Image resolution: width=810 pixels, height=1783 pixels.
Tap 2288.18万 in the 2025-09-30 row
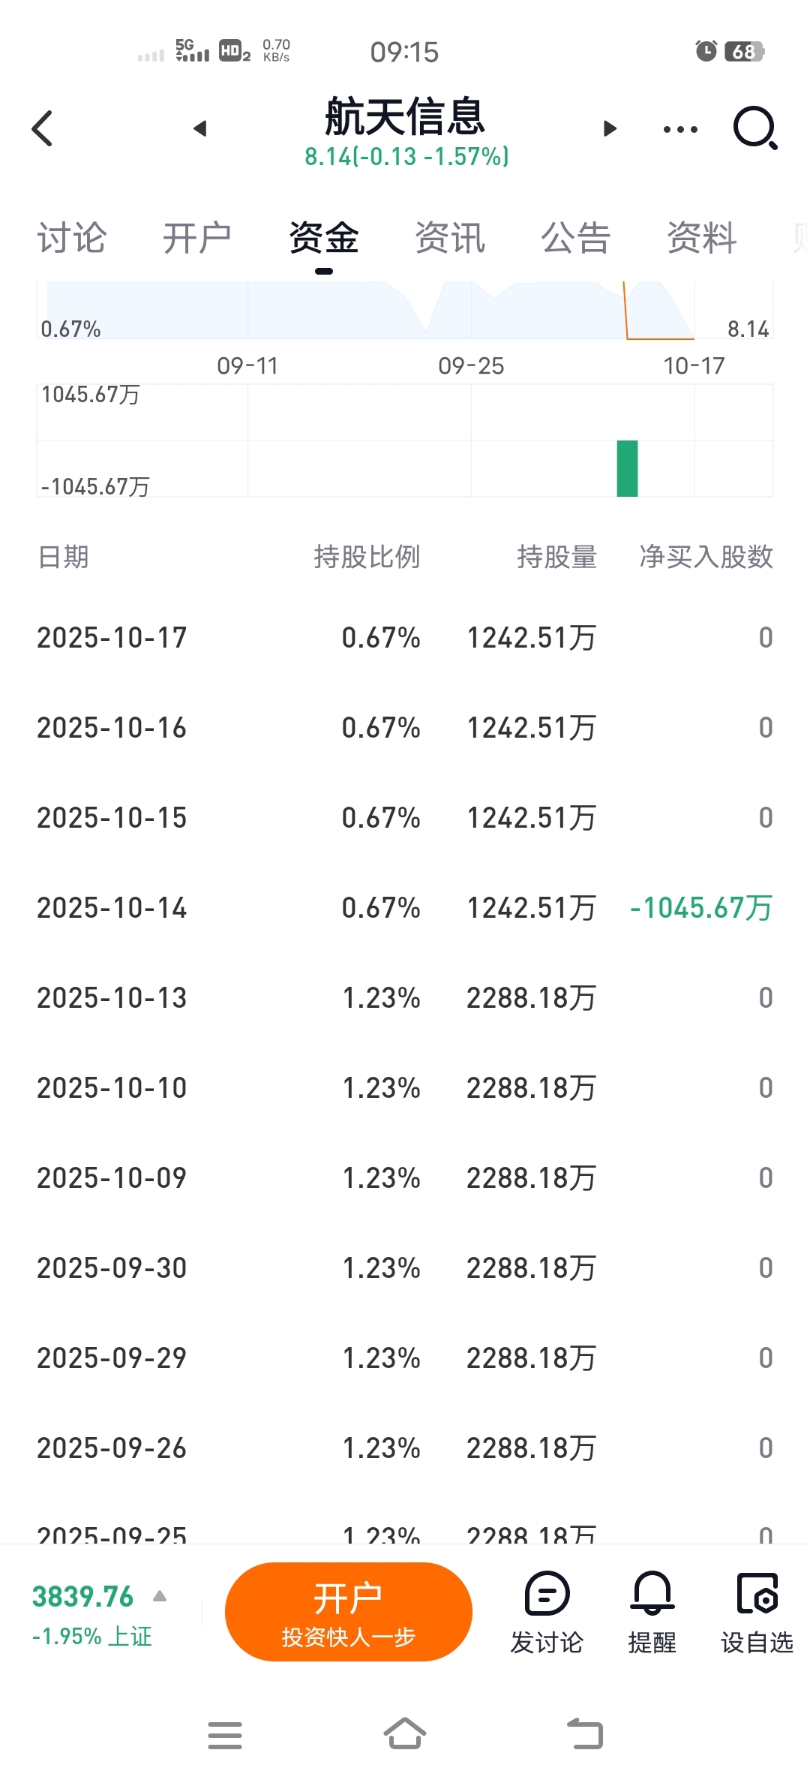point(532,1268)
